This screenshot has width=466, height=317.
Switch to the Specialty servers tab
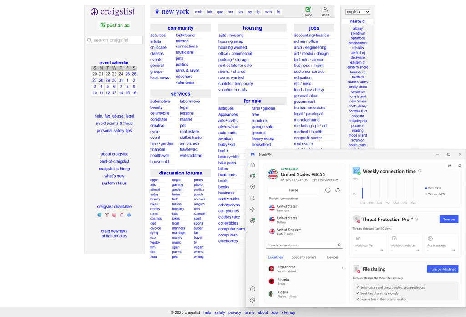coord(304,257)
